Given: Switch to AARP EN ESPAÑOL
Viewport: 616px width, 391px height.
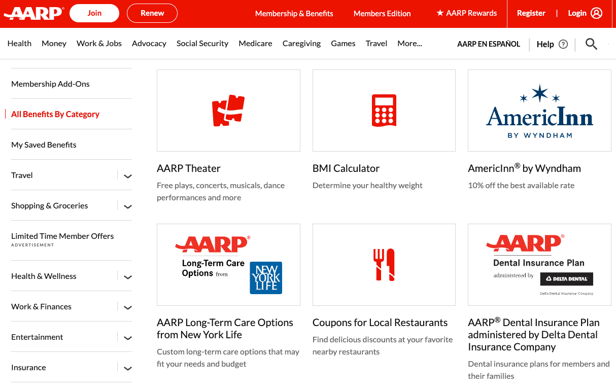Looking at the screenshot, I should tap(489, 44).
